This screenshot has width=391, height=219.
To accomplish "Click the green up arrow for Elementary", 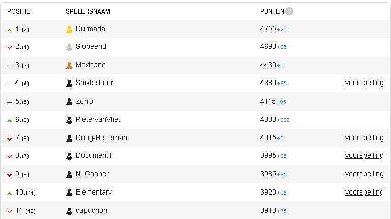I will point(10,194).
